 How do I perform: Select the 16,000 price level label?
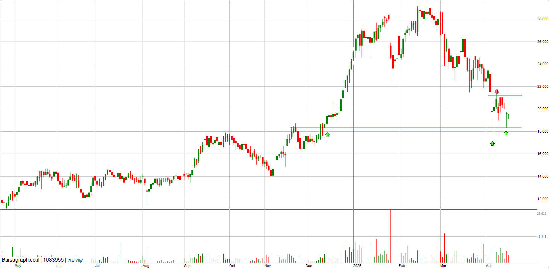pos(542,154)
